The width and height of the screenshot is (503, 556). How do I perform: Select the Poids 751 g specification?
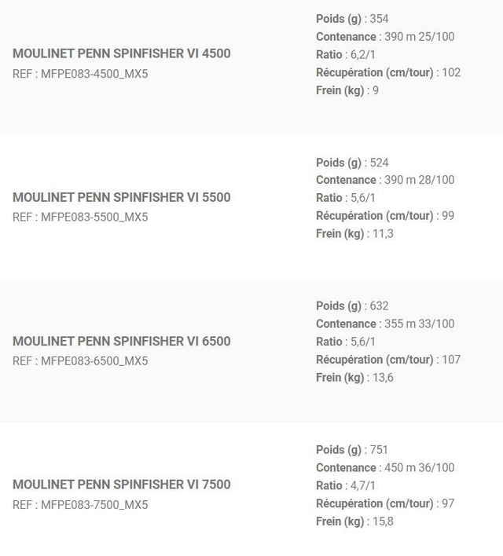click(x=352, y=450)
